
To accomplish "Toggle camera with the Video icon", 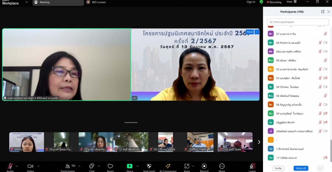I will tap(30, 166).
